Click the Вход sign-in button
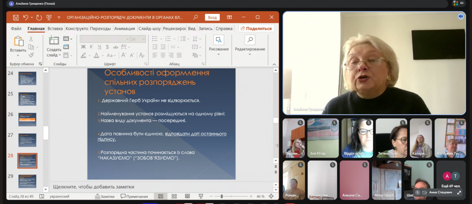472x204 pixels. (x=212, y=17)
